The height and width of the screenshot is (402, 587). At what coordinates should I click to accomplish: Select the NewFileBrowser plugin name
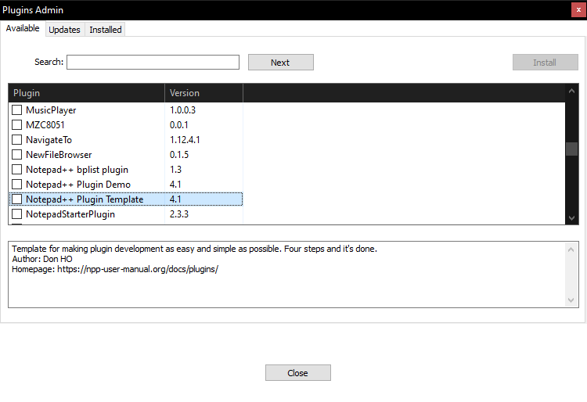pos(59,155)
